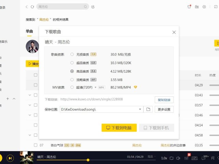Select lossless quality 30.0 MB option
Image resolution: width=219 pixels, height=164 pixels.
click(x=72, y=54)
